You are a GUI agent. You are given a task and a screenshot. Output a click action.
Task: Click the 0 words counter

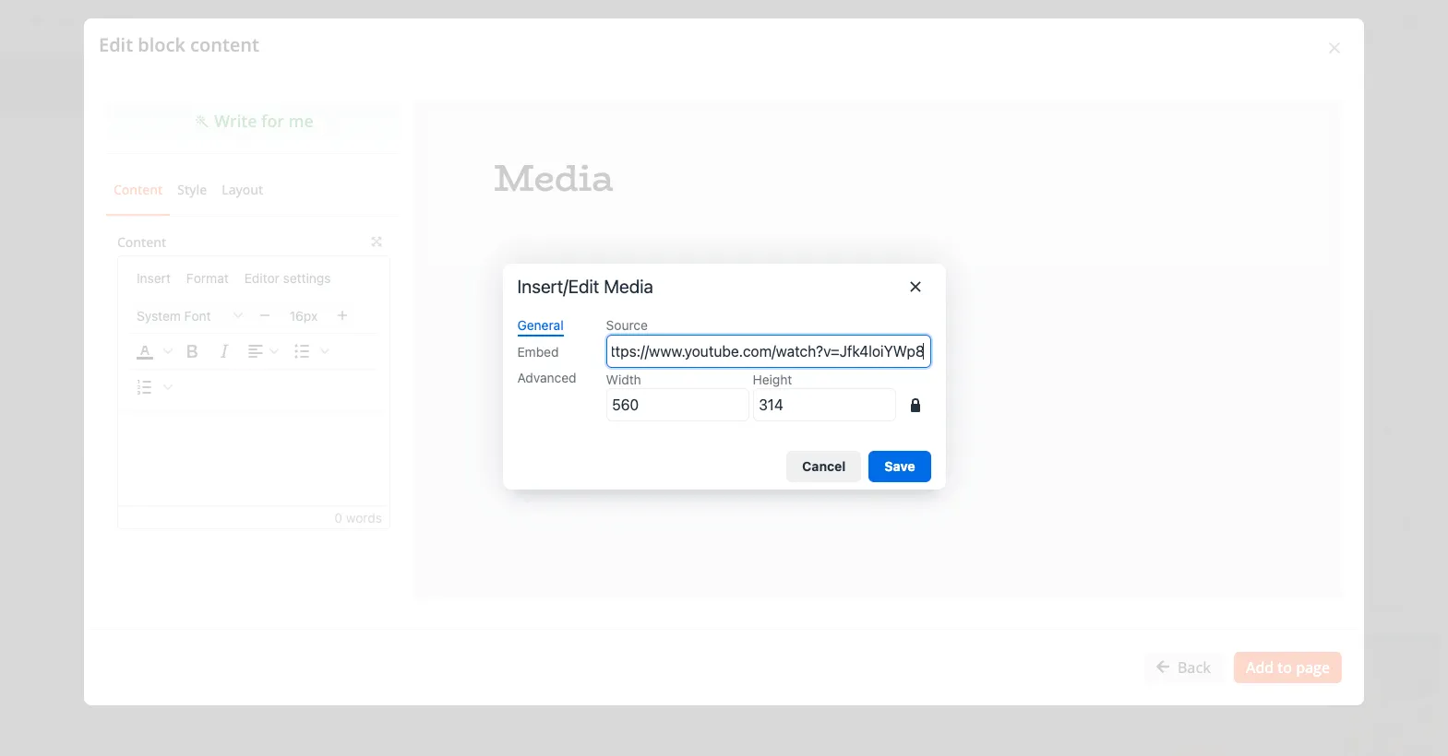pos(358,518)
